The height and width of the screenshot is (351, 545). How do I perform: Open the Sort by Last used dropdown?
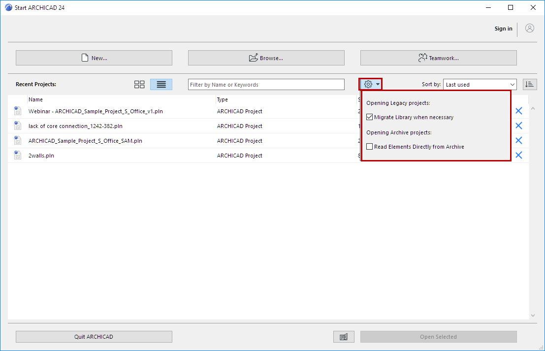(x=480, y=85)
